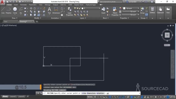Choose Area option in command line
Image resolution: width=176 pixels, height=99 pixels.
(84, 93)
